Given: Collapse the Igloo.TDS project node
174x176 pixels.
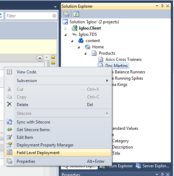Looking at the screenshot, I should [x=65, y=35].
